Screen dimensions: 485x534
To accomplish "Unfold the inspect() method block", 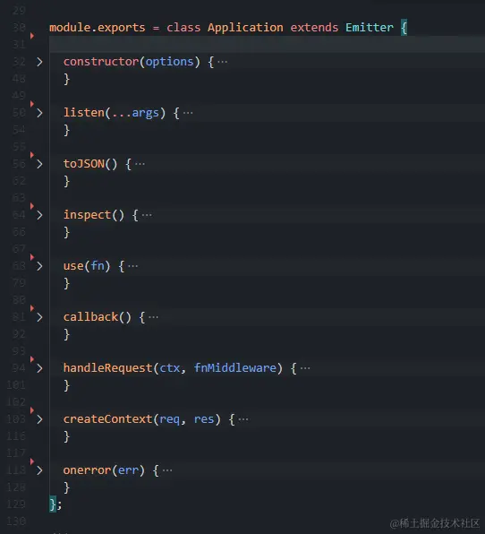I will (x=39, y=215).
